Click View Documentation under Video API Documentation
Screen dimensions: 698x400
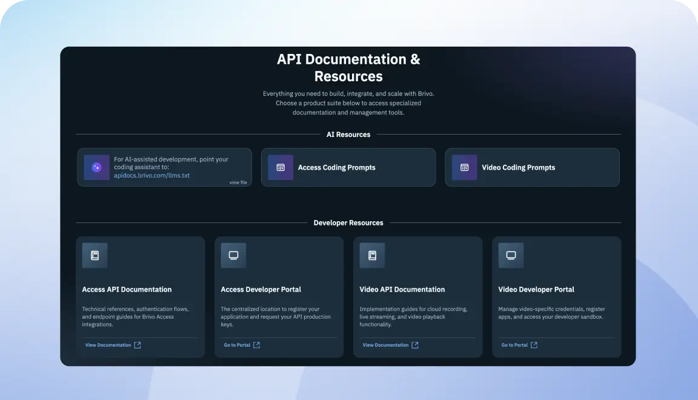[x=385, y=345]
